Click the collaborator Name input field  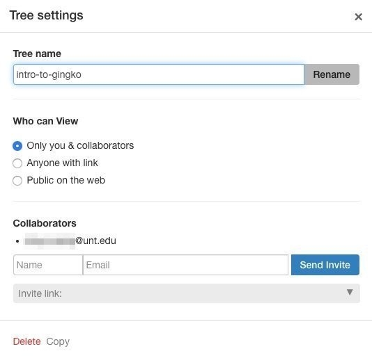click(48, 265)
